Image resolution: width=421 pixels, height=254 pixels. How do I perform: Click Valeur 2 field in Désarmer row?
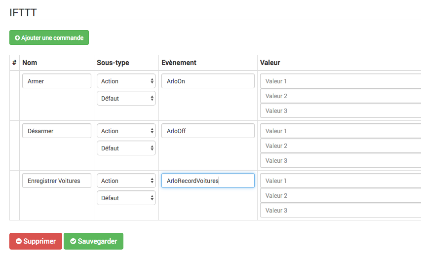341,145
